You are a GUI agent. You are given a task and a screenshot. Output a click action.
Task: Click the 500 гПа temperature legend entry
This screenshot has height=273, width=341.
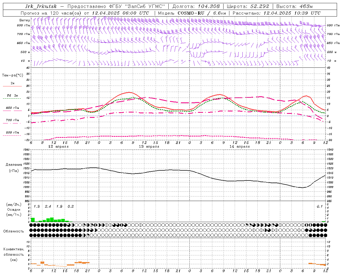click(x=12, y=133)
